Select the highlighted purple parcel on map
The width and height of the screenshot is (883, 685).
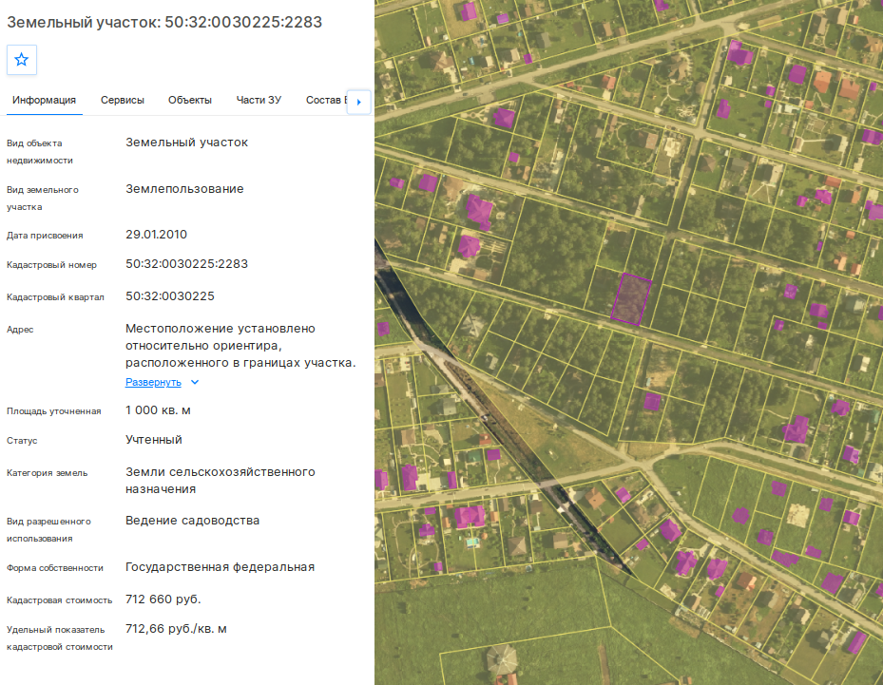coord(631,299)
